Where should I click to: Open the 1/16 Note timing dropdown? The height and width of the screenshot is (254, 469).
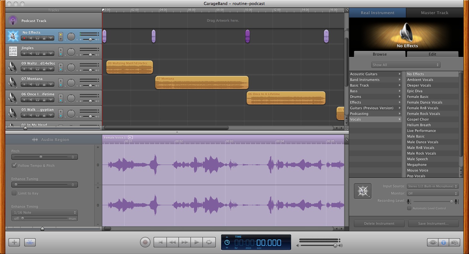44,212
